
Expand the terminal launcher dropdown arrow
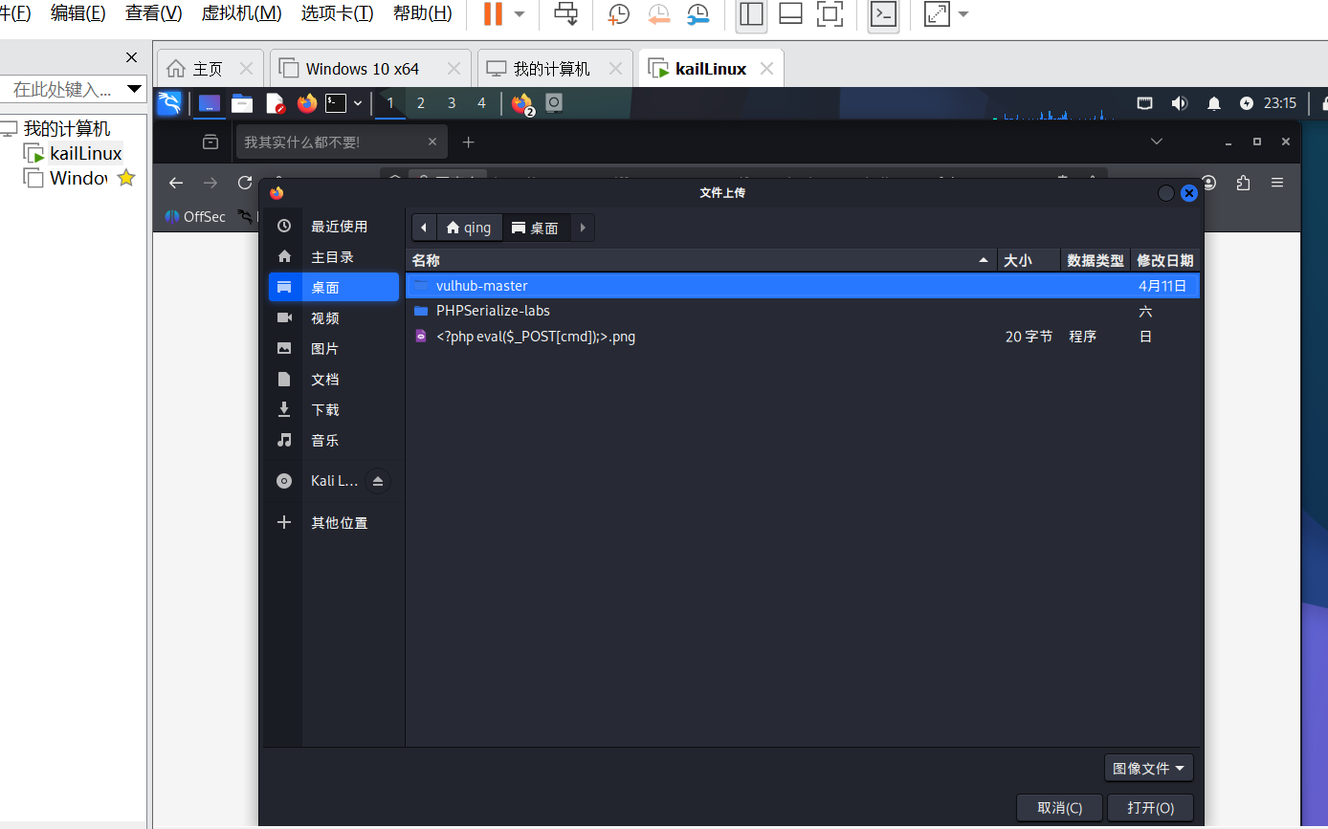(x=358, y=102)
